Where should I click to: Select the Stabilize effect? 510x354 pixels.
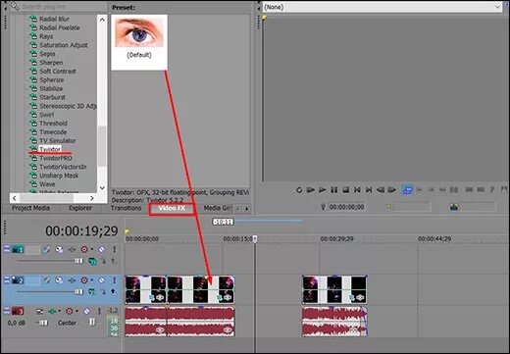tap(51, 88)
